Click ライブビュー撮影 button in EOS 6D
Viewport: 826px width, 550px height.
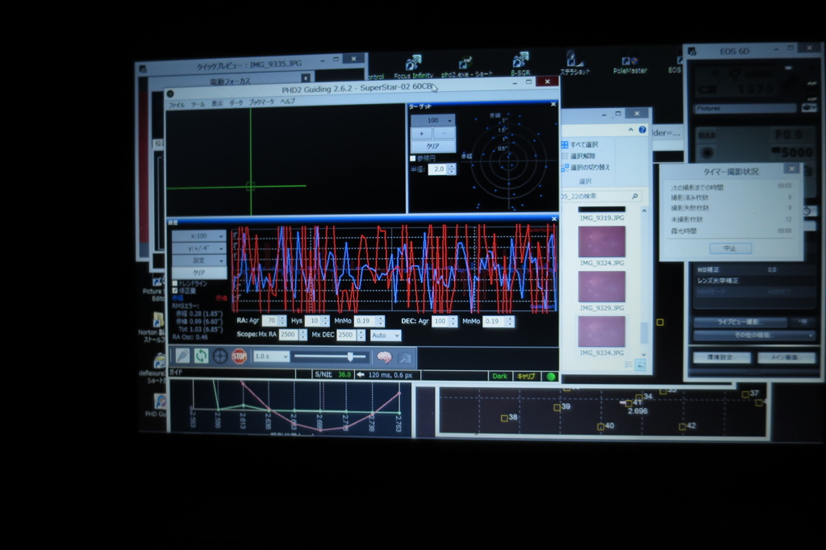pos(740,322)
